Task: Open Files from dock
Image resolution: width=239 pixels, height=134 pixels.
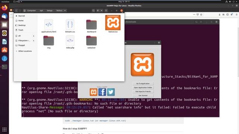Action: (4, 25)
